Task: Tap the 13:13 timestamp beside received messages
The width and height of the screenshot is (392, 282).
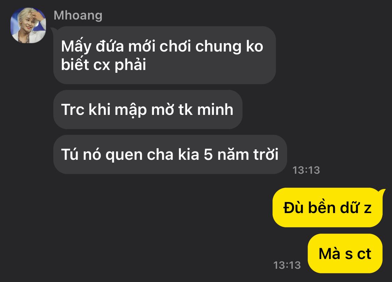Action: (306, 170)
